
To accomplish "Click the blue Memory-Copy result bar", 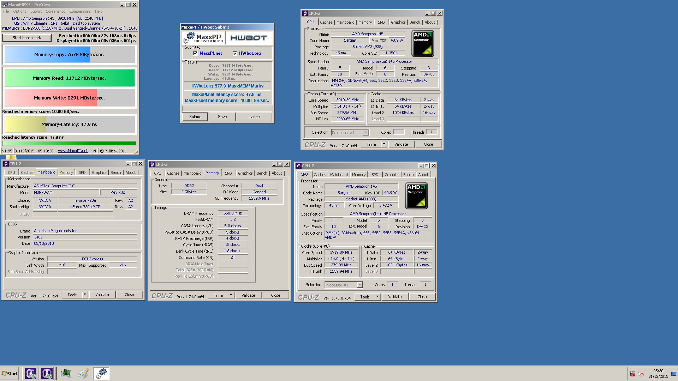I will click(x=70, y=55).
